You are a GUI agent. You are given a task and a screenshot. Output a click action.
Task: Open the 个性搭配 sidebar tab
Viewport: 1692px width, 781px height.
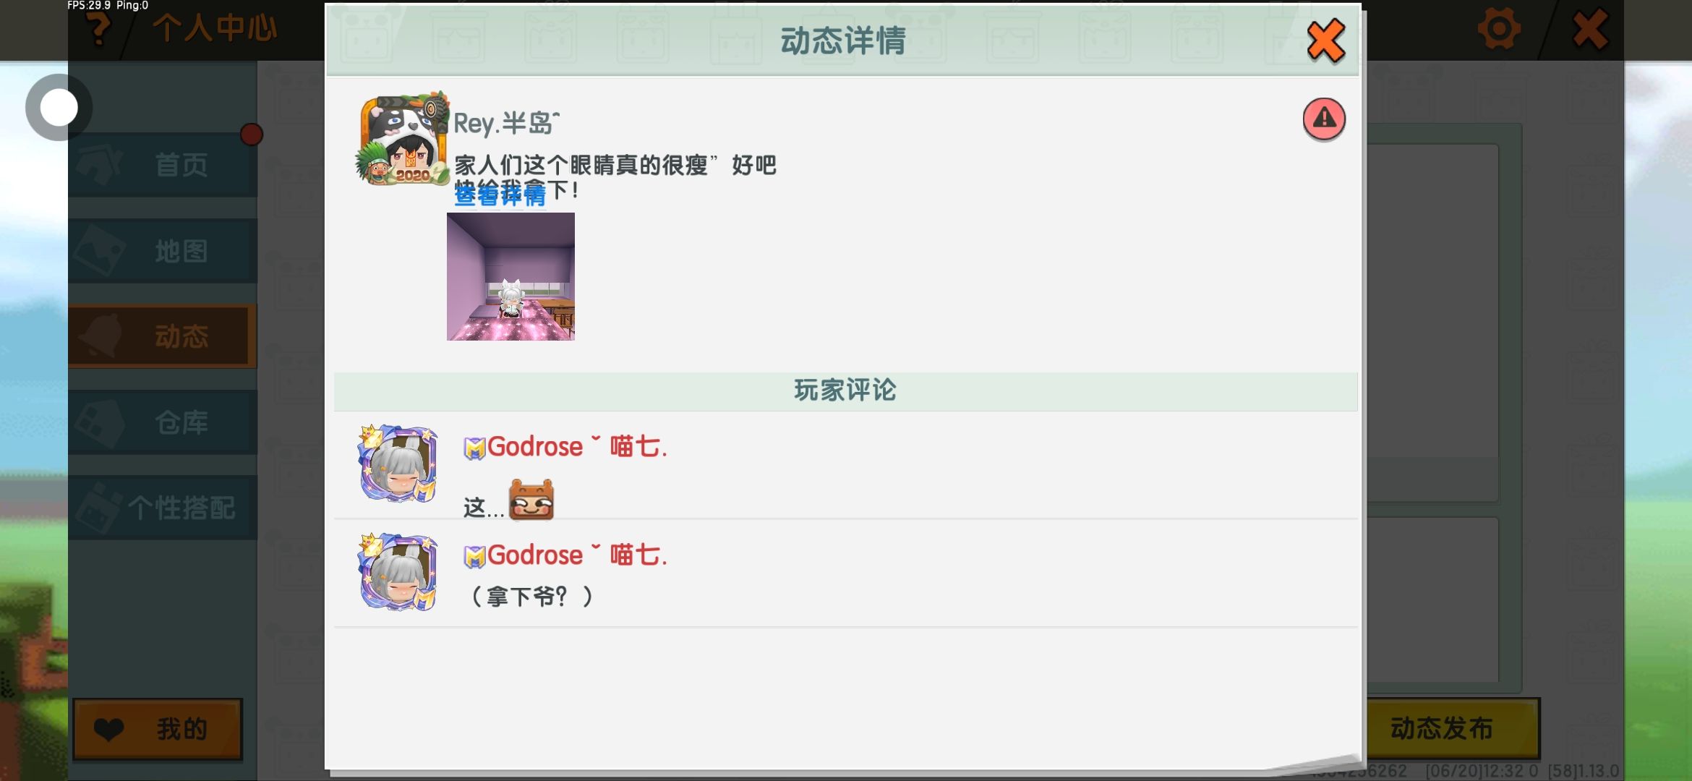163,508
